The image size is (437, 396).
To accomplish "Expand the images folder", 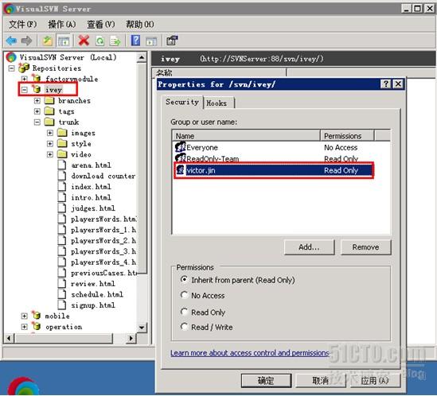I will pos(50,133).
